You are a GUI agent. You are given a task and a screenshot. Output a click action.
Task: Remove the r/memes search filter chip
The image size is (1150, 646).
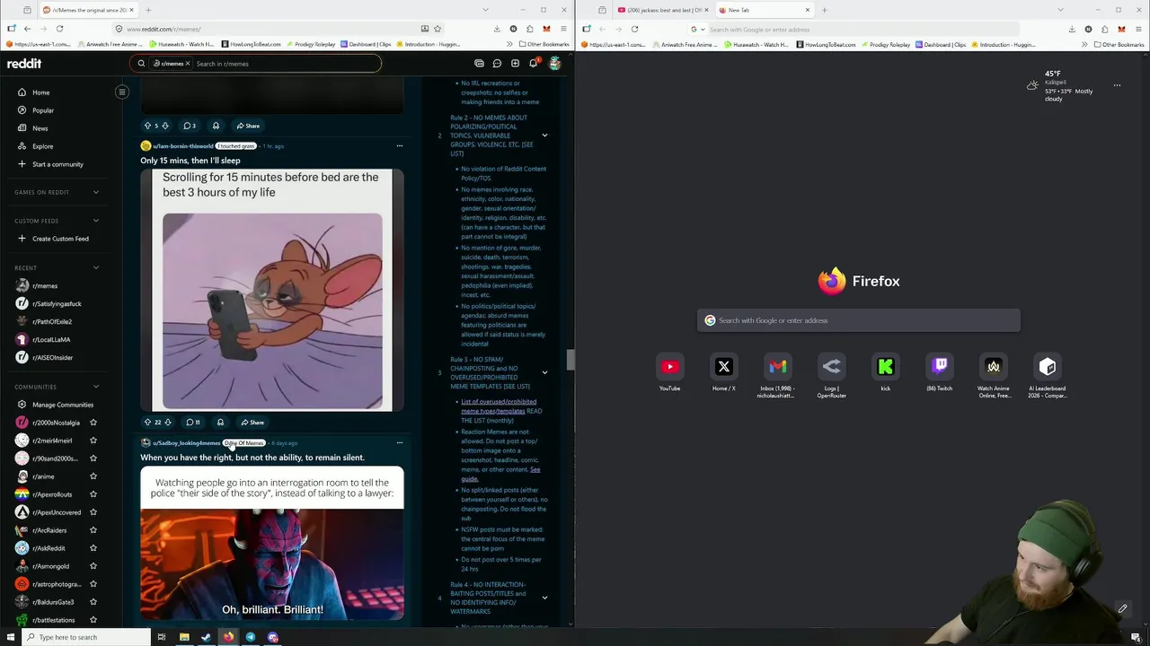pos(188,64)
